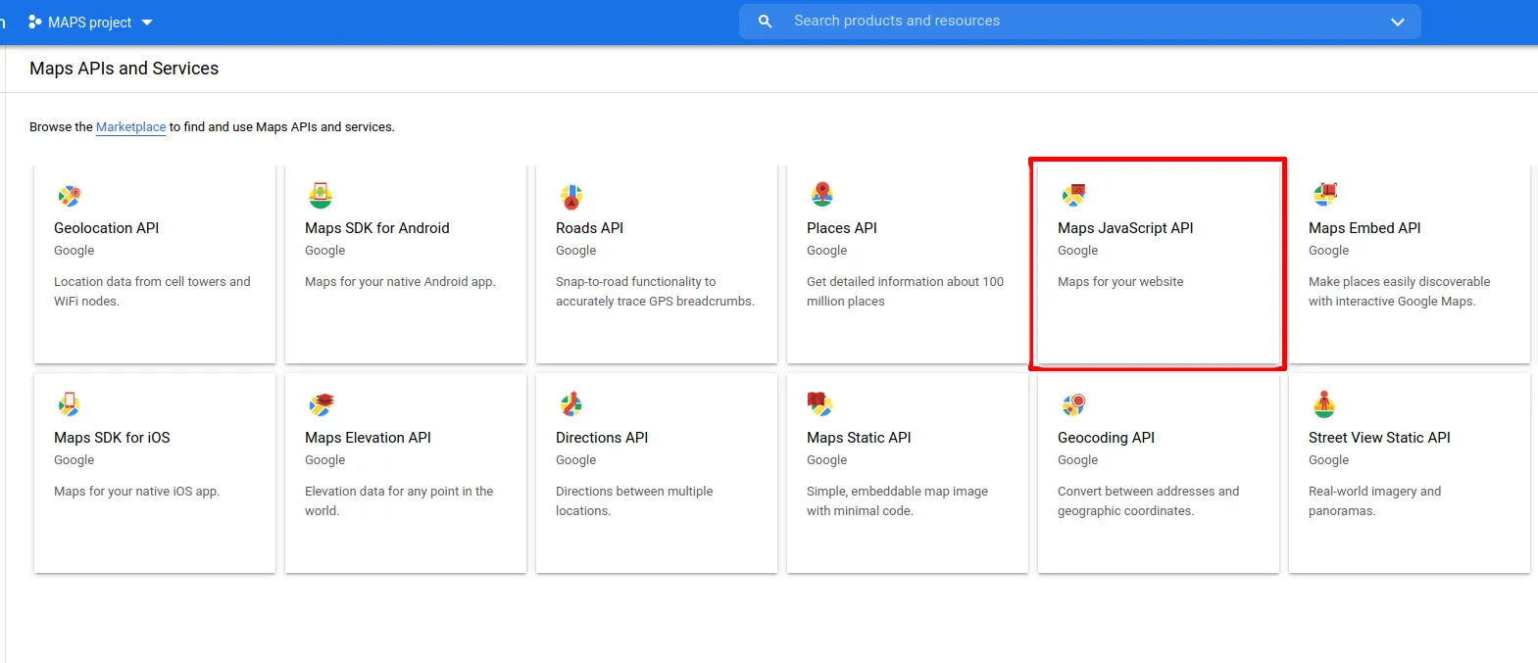Click the Maps SDK for Android icon
Viewport: 1538px width, 663px height.
point(321,195)
